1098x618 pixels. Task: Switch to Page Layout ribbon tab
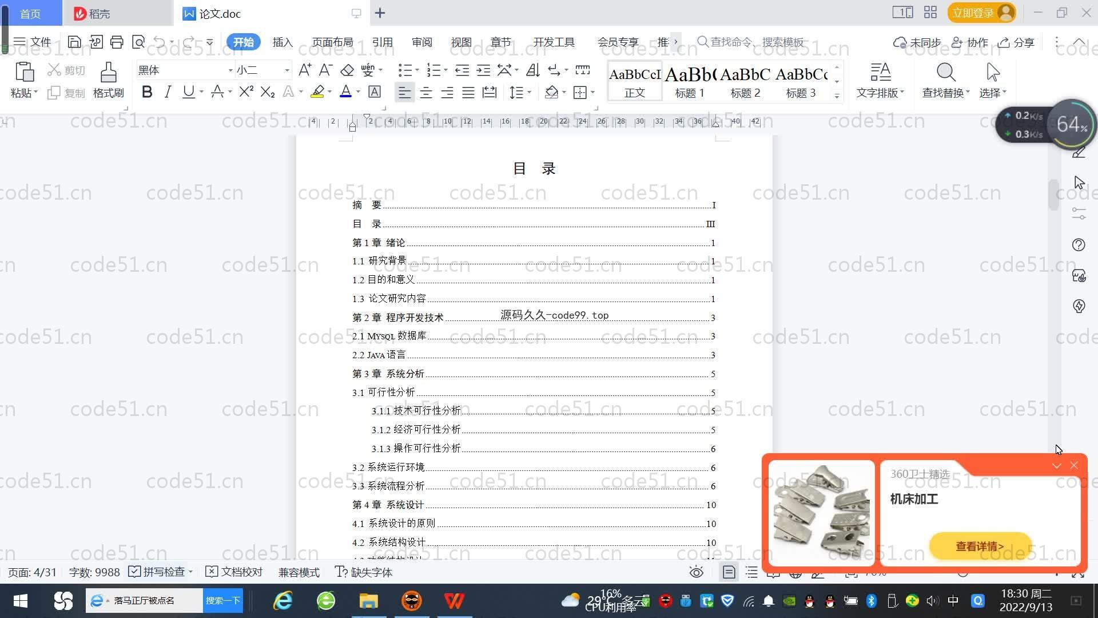click(332, 42)
